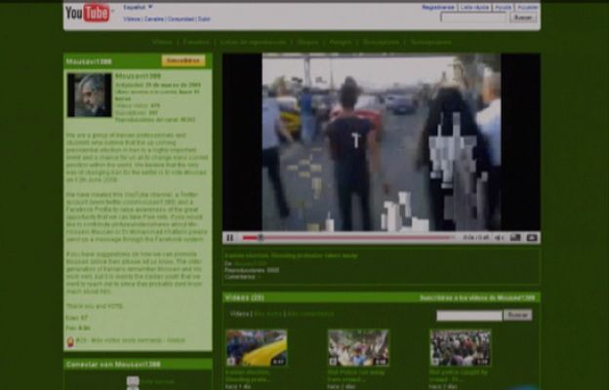Mute the video using the volume icon
Screen dimensions: 609x390
click(x=501, y=237)
